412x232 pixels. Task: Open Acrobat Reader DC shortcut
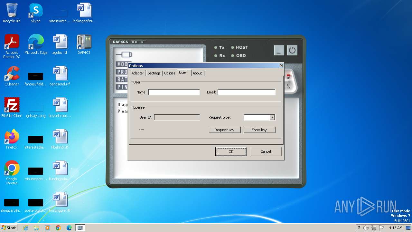coord(12,46)
